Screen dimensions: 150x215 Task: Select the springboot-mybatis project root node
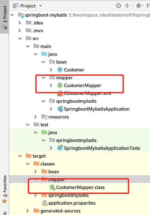[46, 15]
